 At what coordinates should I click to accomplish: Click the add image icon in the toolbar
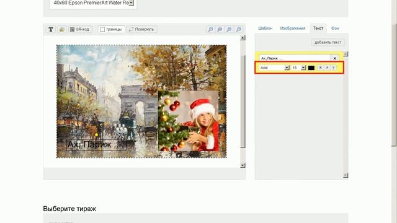(x=62, y=29)
